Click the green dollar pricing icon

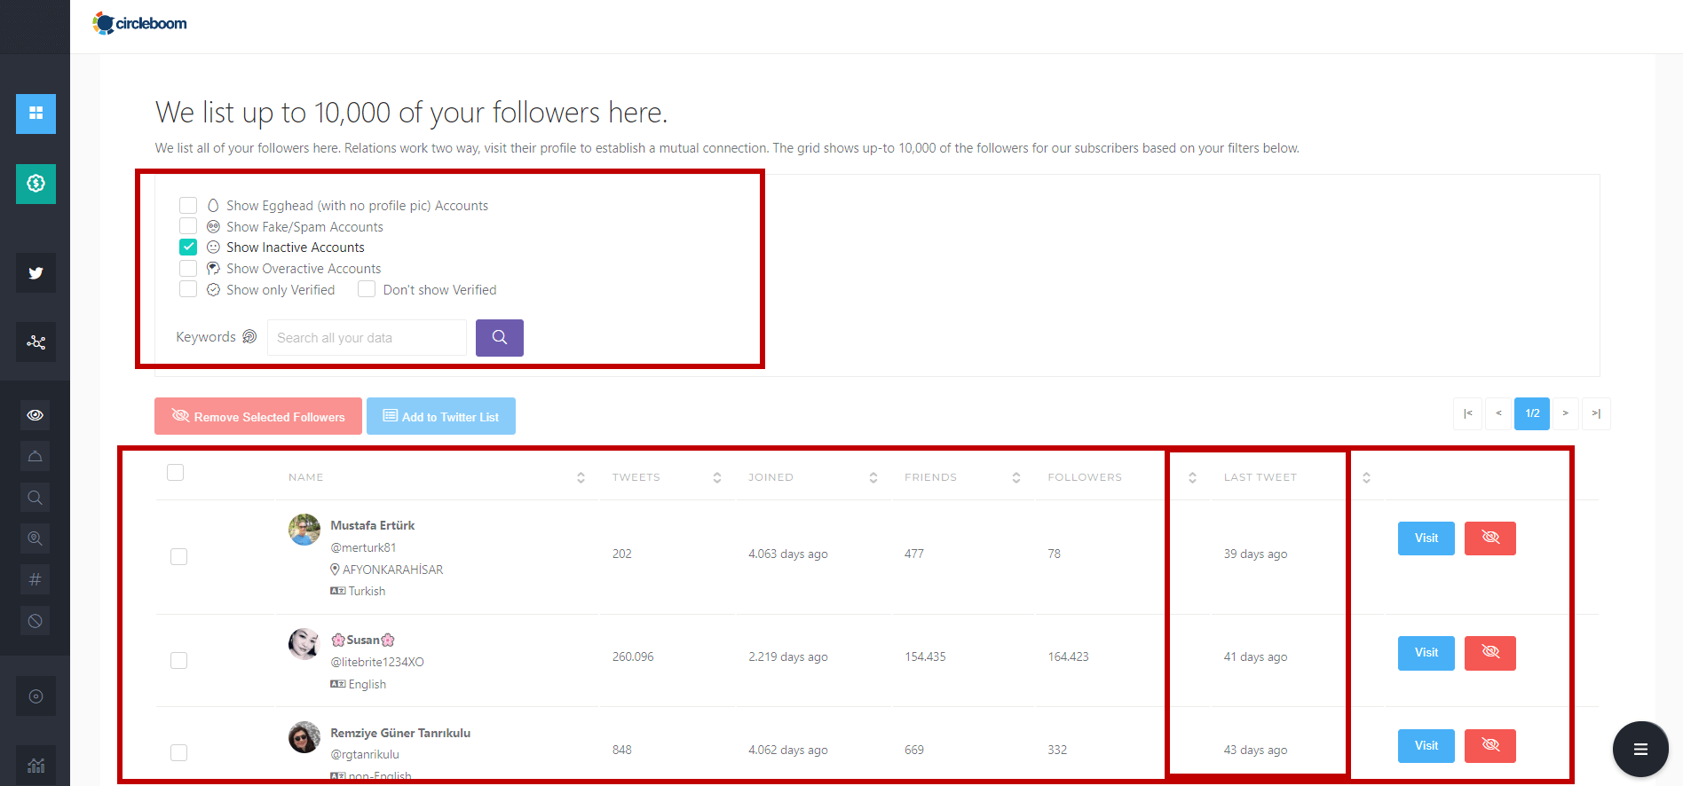(36, 184)
